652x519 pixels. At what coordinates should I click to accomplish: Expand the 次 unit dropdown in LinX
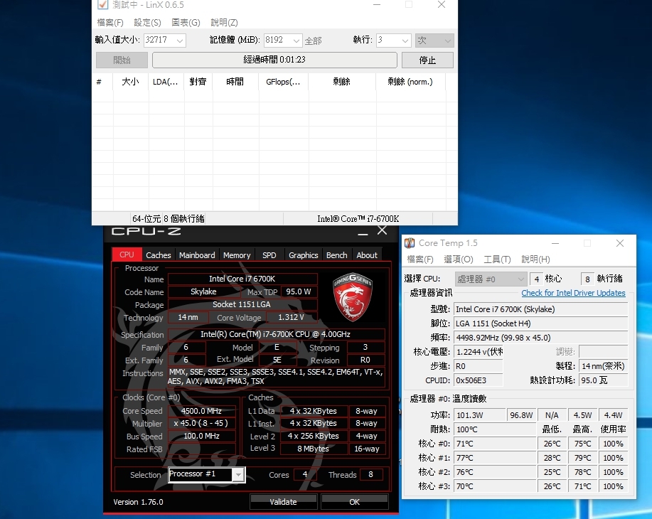pyautogui.click(x=434, y=41)
